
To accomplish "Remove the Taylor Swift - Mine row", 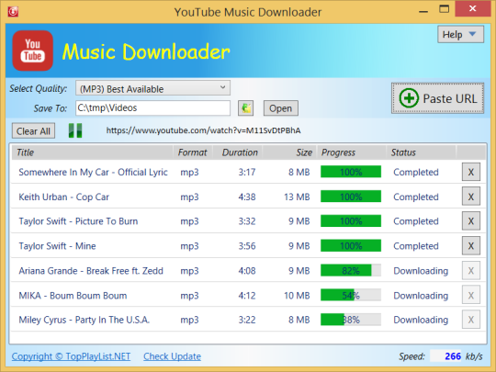I will (x=470, y=246).
